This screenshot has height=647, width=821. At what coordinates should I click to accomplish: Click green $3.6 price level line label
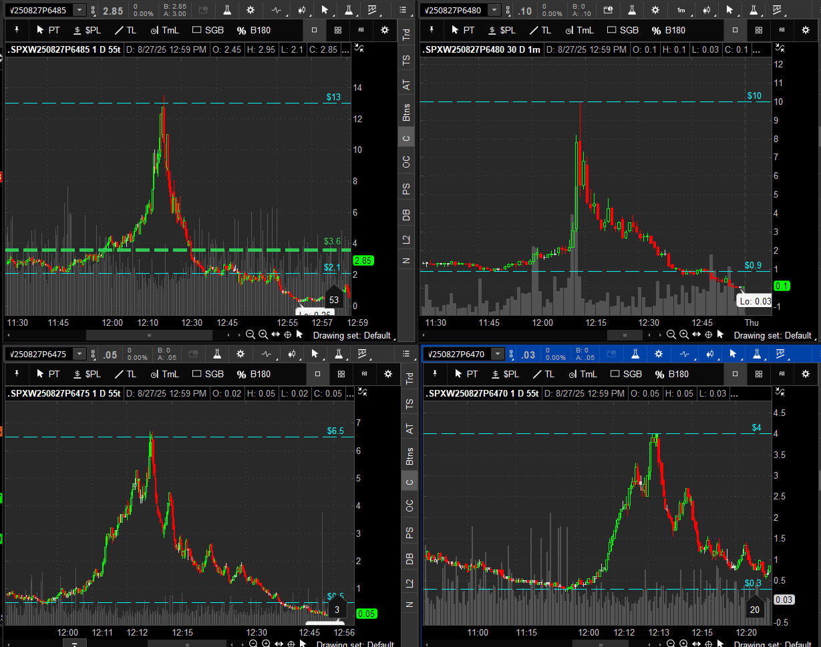332,241
